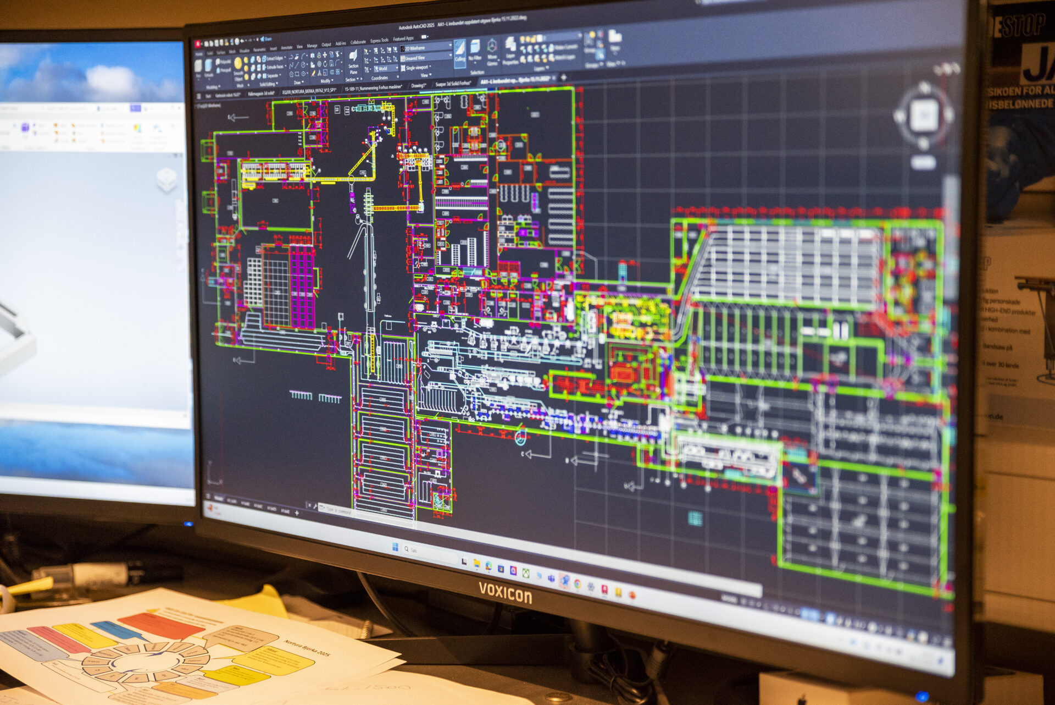The height and width of the screenshot is (705, 1055).
Task: Open the World UCS dropdown
Action: click(385, 68)
